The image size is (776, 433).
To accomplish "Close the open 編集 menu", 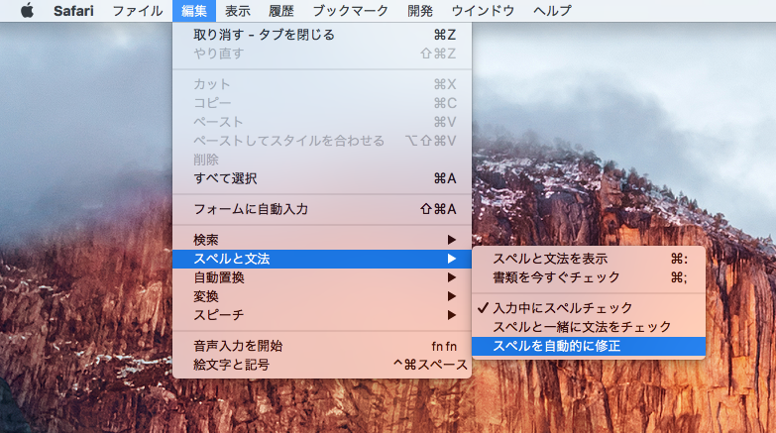I will (x=194, y=10).
